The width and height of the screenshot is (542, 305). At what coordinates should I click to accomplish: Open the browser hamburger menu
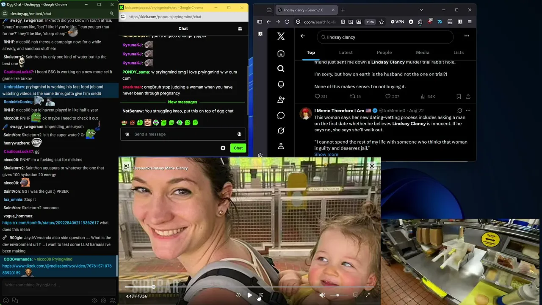tap(470, 22)
